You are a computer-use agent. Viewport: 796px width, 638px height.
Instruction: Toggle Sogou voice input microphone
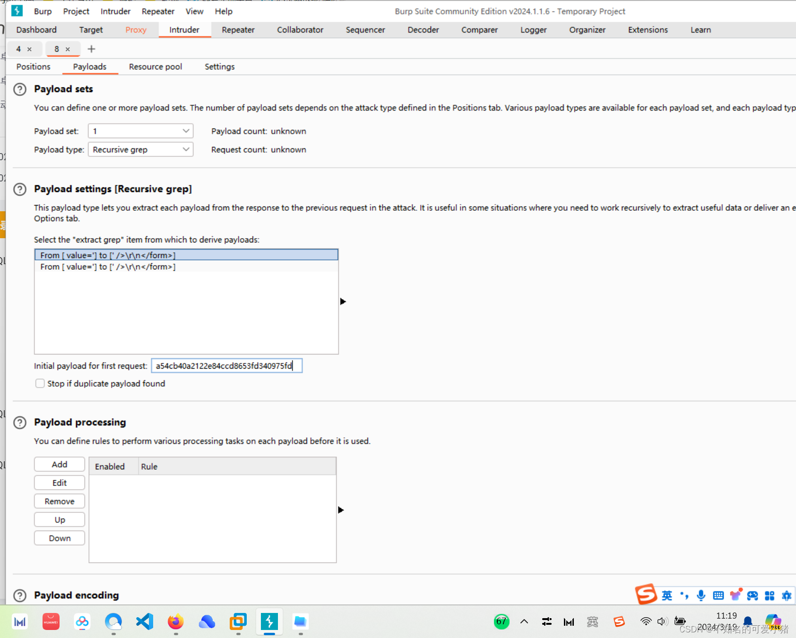[x=701, y=595]
